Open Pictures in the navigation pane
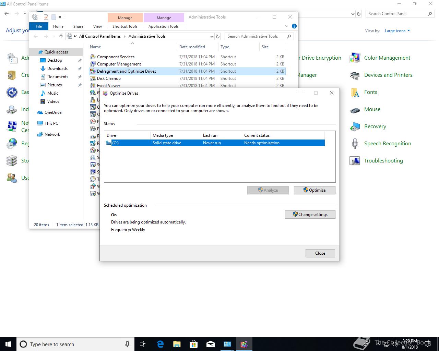Image resolution: width=439 pixels, height=351 pixels. pos(54,85)
